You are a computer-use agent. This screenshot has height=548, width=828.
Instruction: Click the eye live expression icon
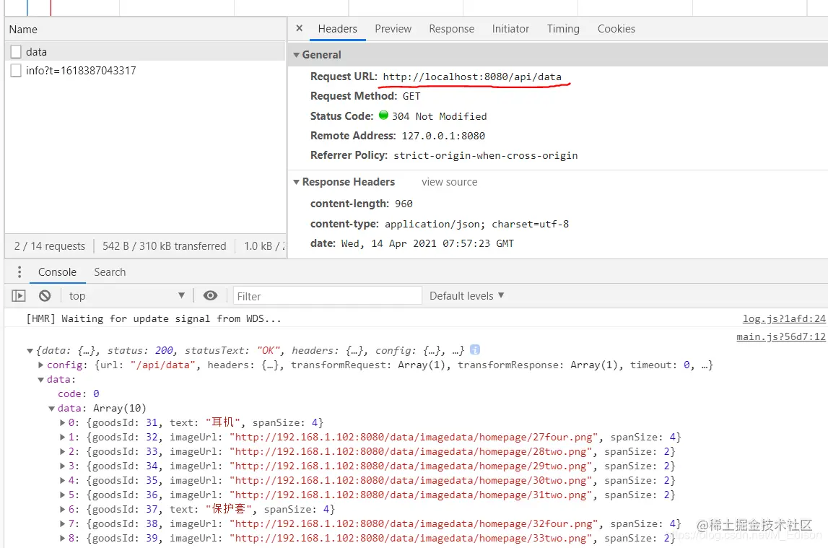[x=210, y=295]
